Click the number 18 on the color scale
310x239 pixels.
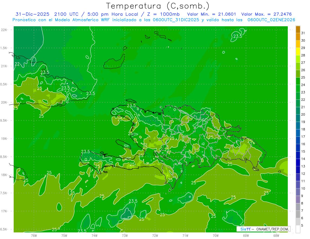point(303,129)
